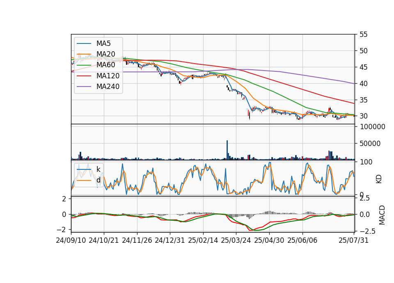The image size is (394, 283).
Task: Click the MACD right axis value 2.5
Action: [364, 199]
